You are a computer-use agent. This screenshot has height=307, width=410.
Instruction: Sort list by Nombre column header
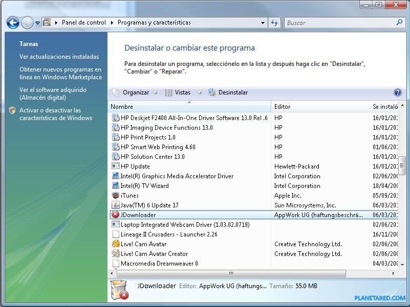(x=122, y=107)
